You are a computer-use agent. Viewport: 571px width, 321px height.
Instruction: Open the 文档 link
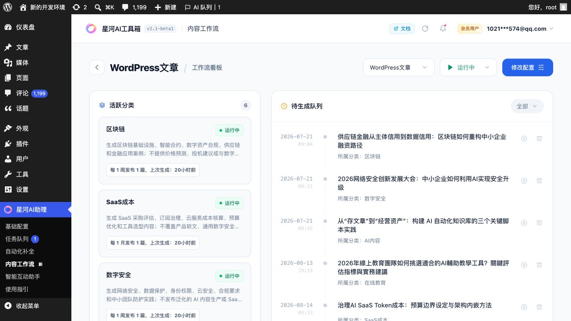(402, 29)
